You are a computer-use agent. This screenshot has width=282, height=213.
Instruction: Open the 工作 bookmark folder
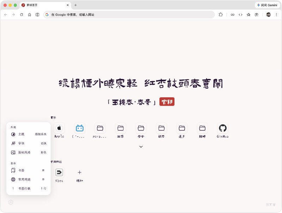tap(120, 129)
